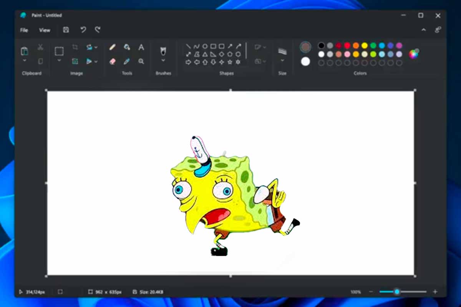Open the File menu
The height and width of the screenshot is (307, 461).
pos(24,30)
